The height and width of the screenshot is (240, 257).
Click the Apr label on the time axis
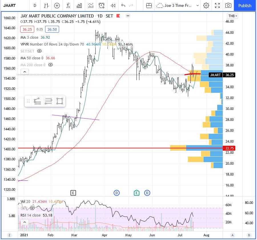[x=105, y=235]
